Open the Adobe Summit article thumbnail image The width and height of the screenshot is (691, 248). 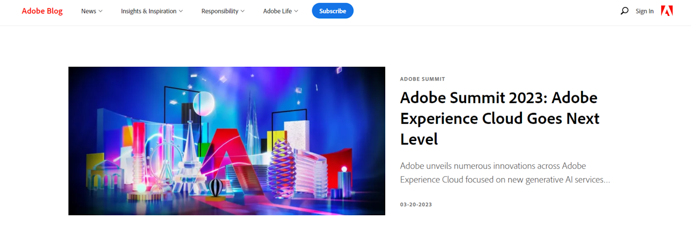click(227, 141)
